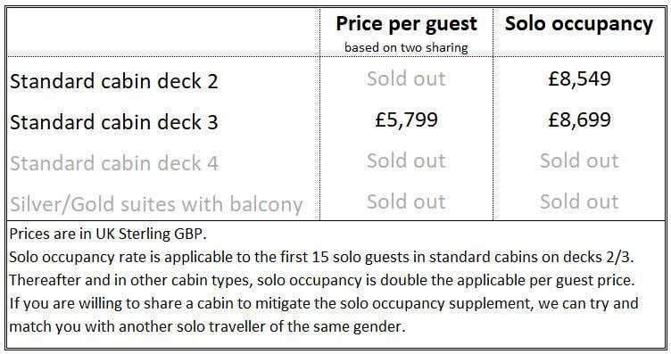Click the £5,799 price for deck 3
Screen dimensions: 671x354
(x=406, y=119)
